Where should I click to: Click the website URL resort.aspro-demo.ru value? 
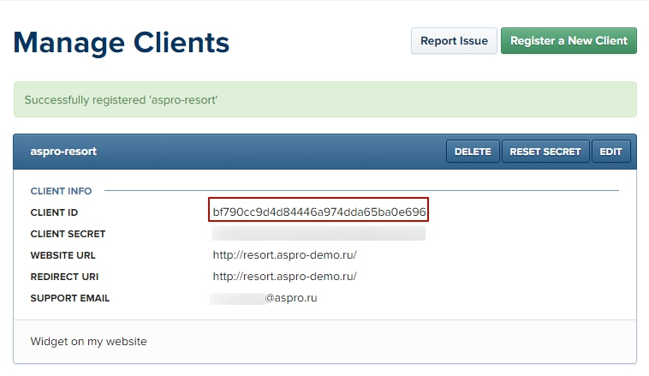click(284, 255)
